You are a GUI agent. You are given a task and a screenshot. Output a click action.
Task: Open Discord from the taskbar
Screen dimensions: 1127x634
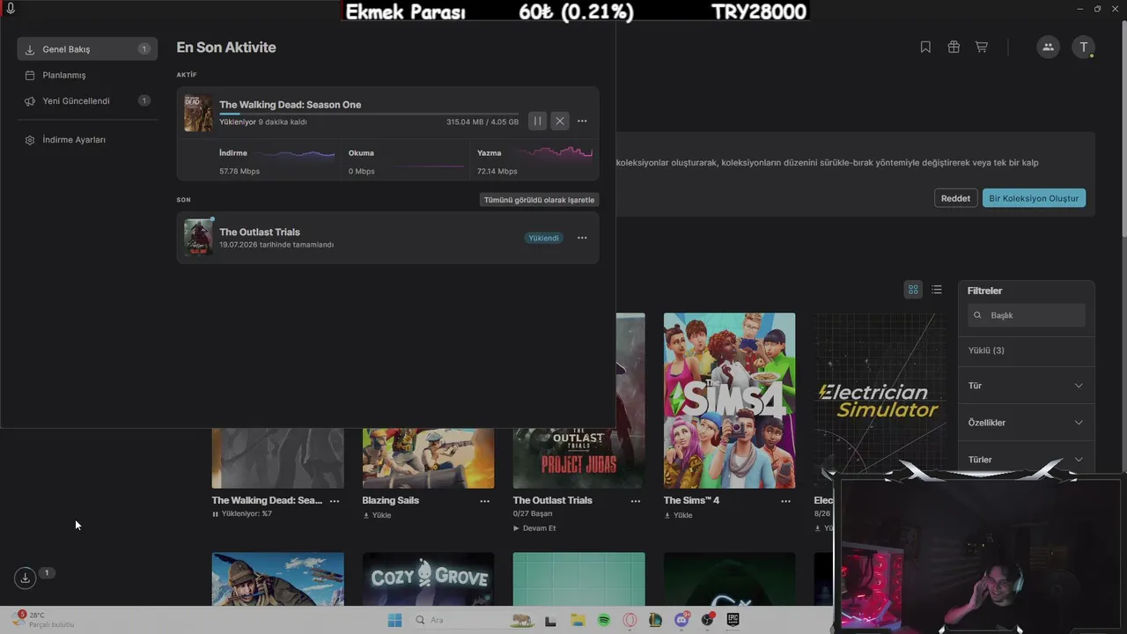(x=681, y=620)
